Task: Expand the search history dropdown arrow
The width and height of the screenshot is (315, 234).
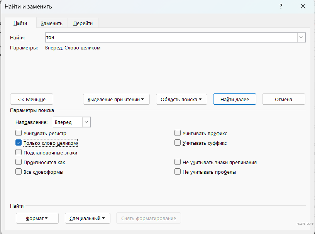Action: coord(301,37)
